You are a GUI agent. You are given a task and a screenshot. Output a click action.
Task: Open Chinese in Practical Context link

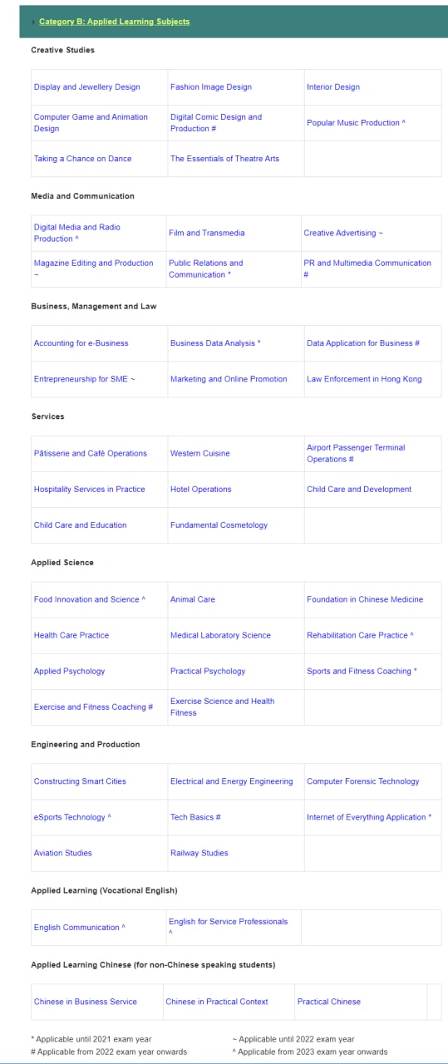coord(217,1001)
